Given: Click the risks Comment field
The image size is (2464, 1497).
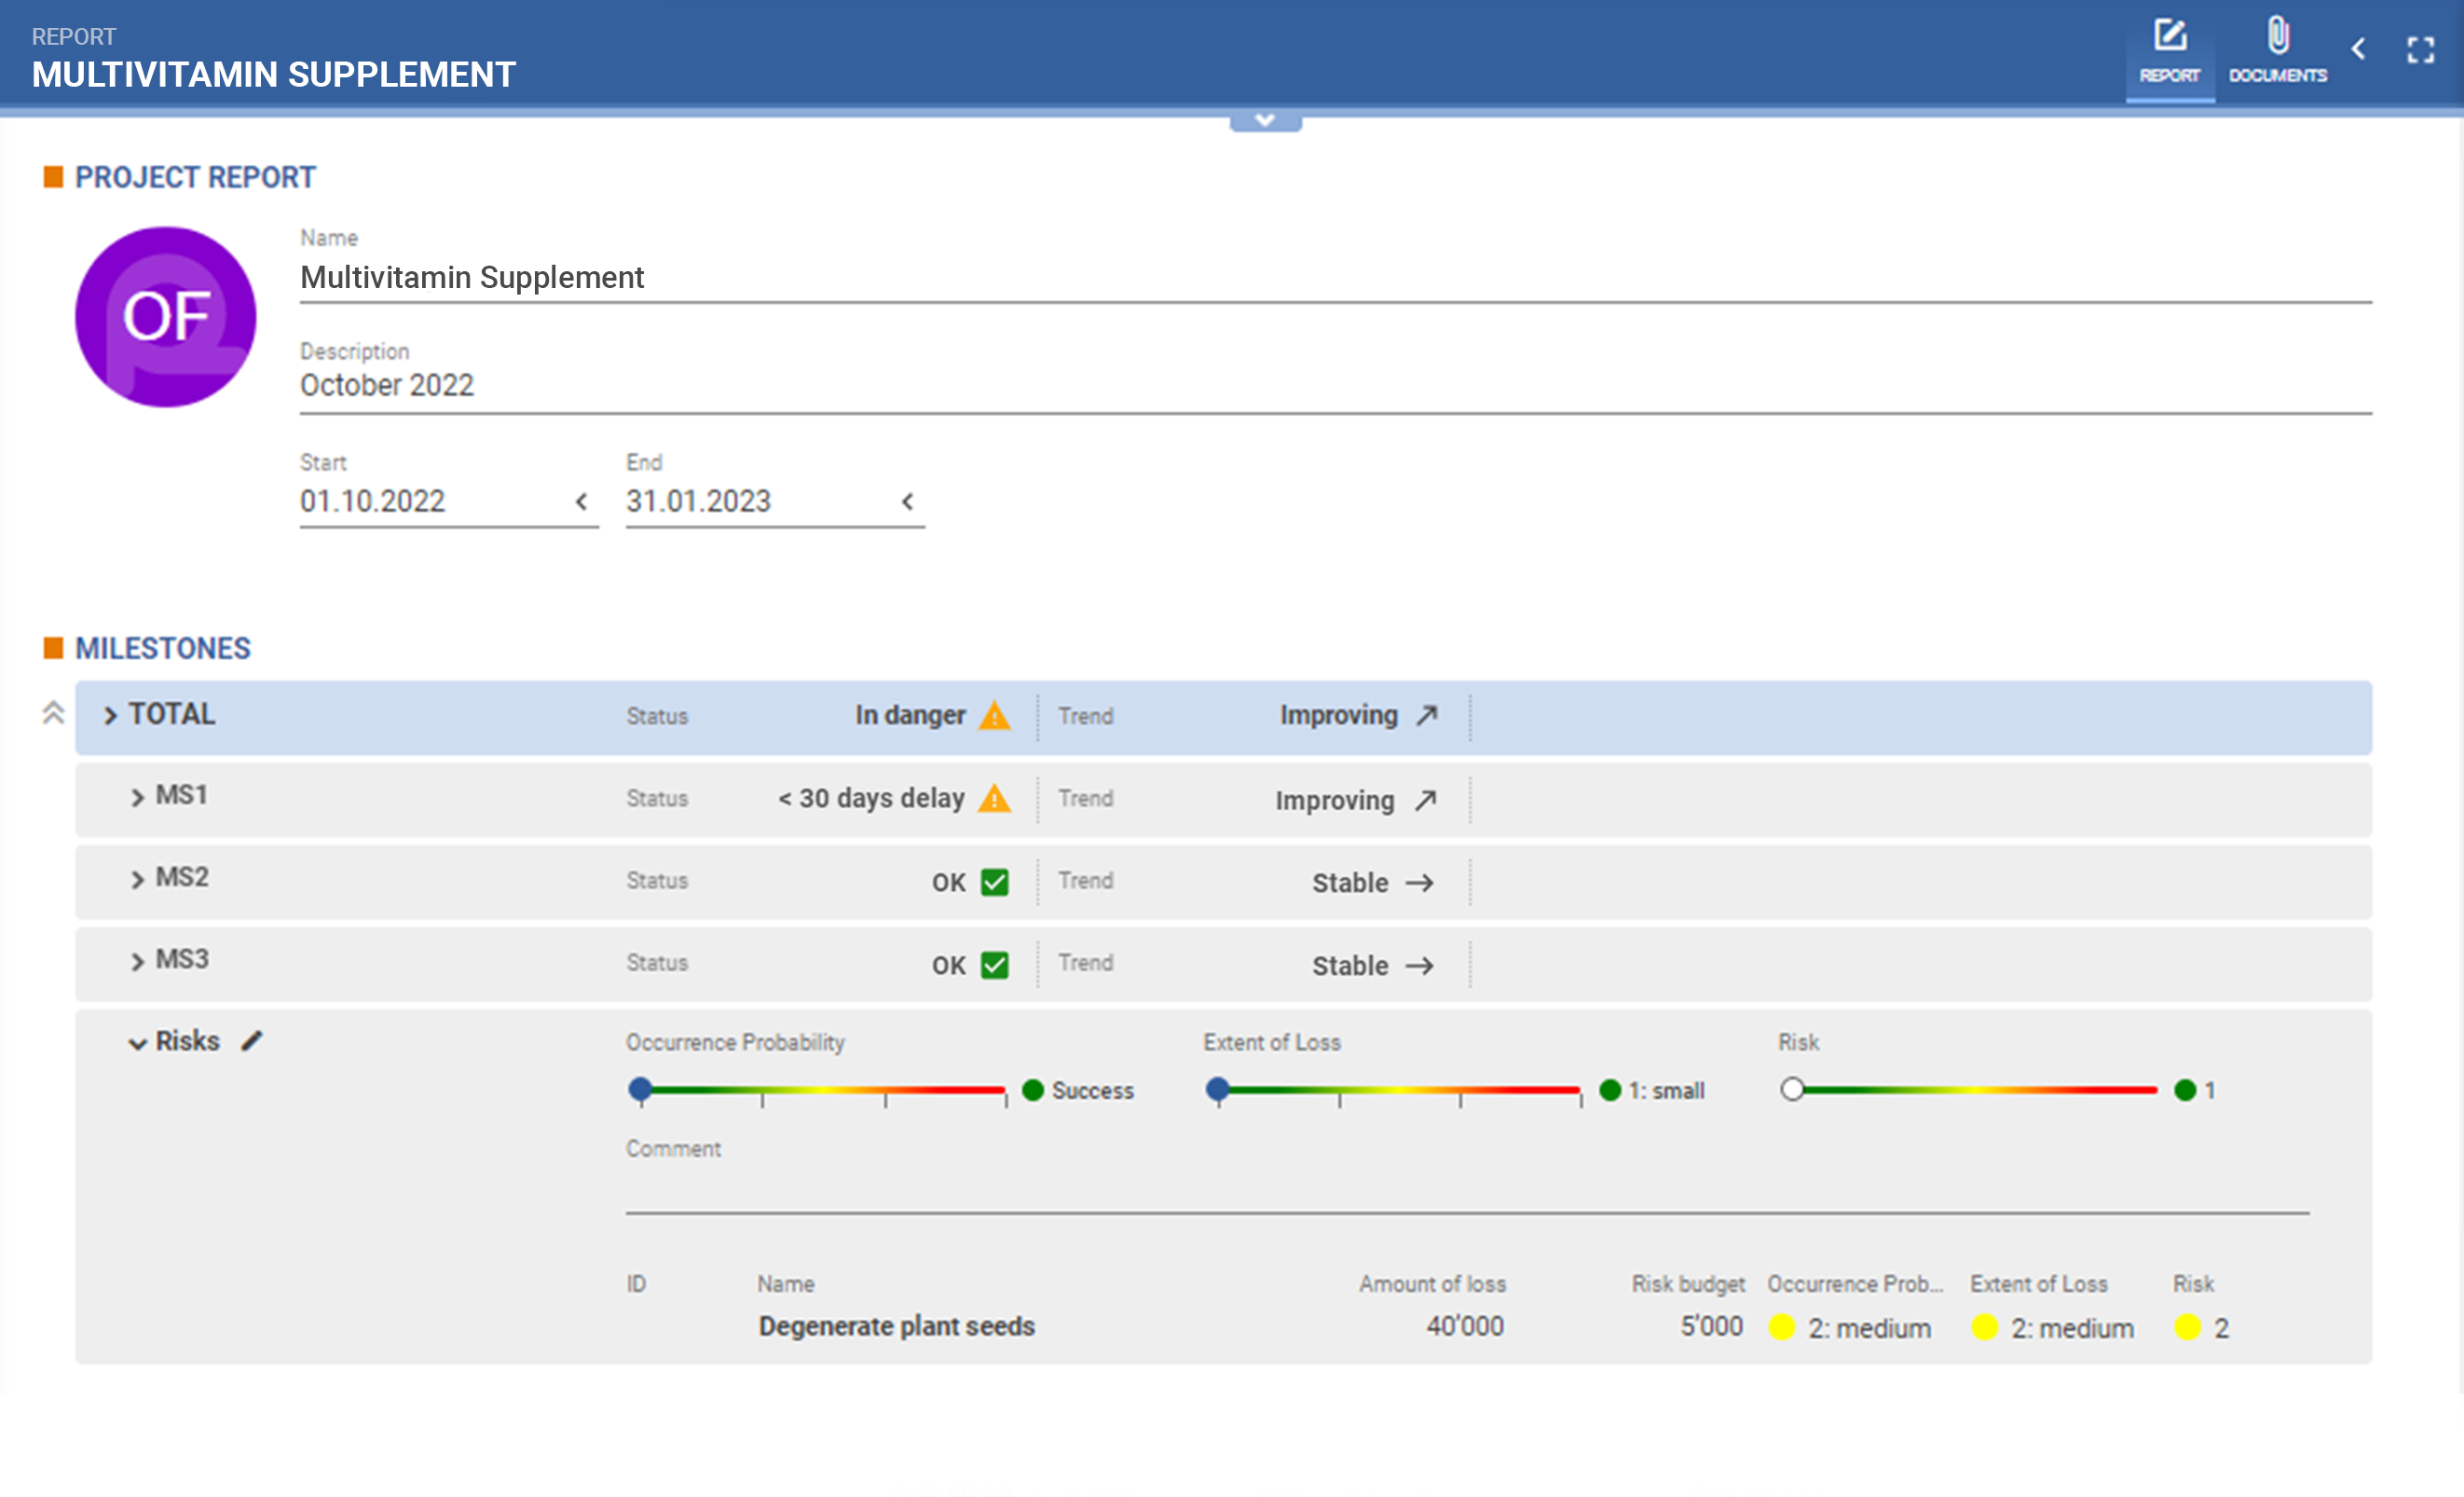Looking at the screenshot, I should (1467, 1190).
